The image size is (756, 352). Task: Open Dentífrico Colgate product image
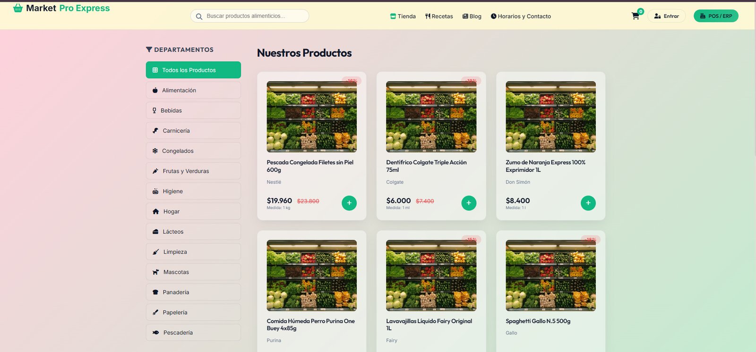point(431,117)
